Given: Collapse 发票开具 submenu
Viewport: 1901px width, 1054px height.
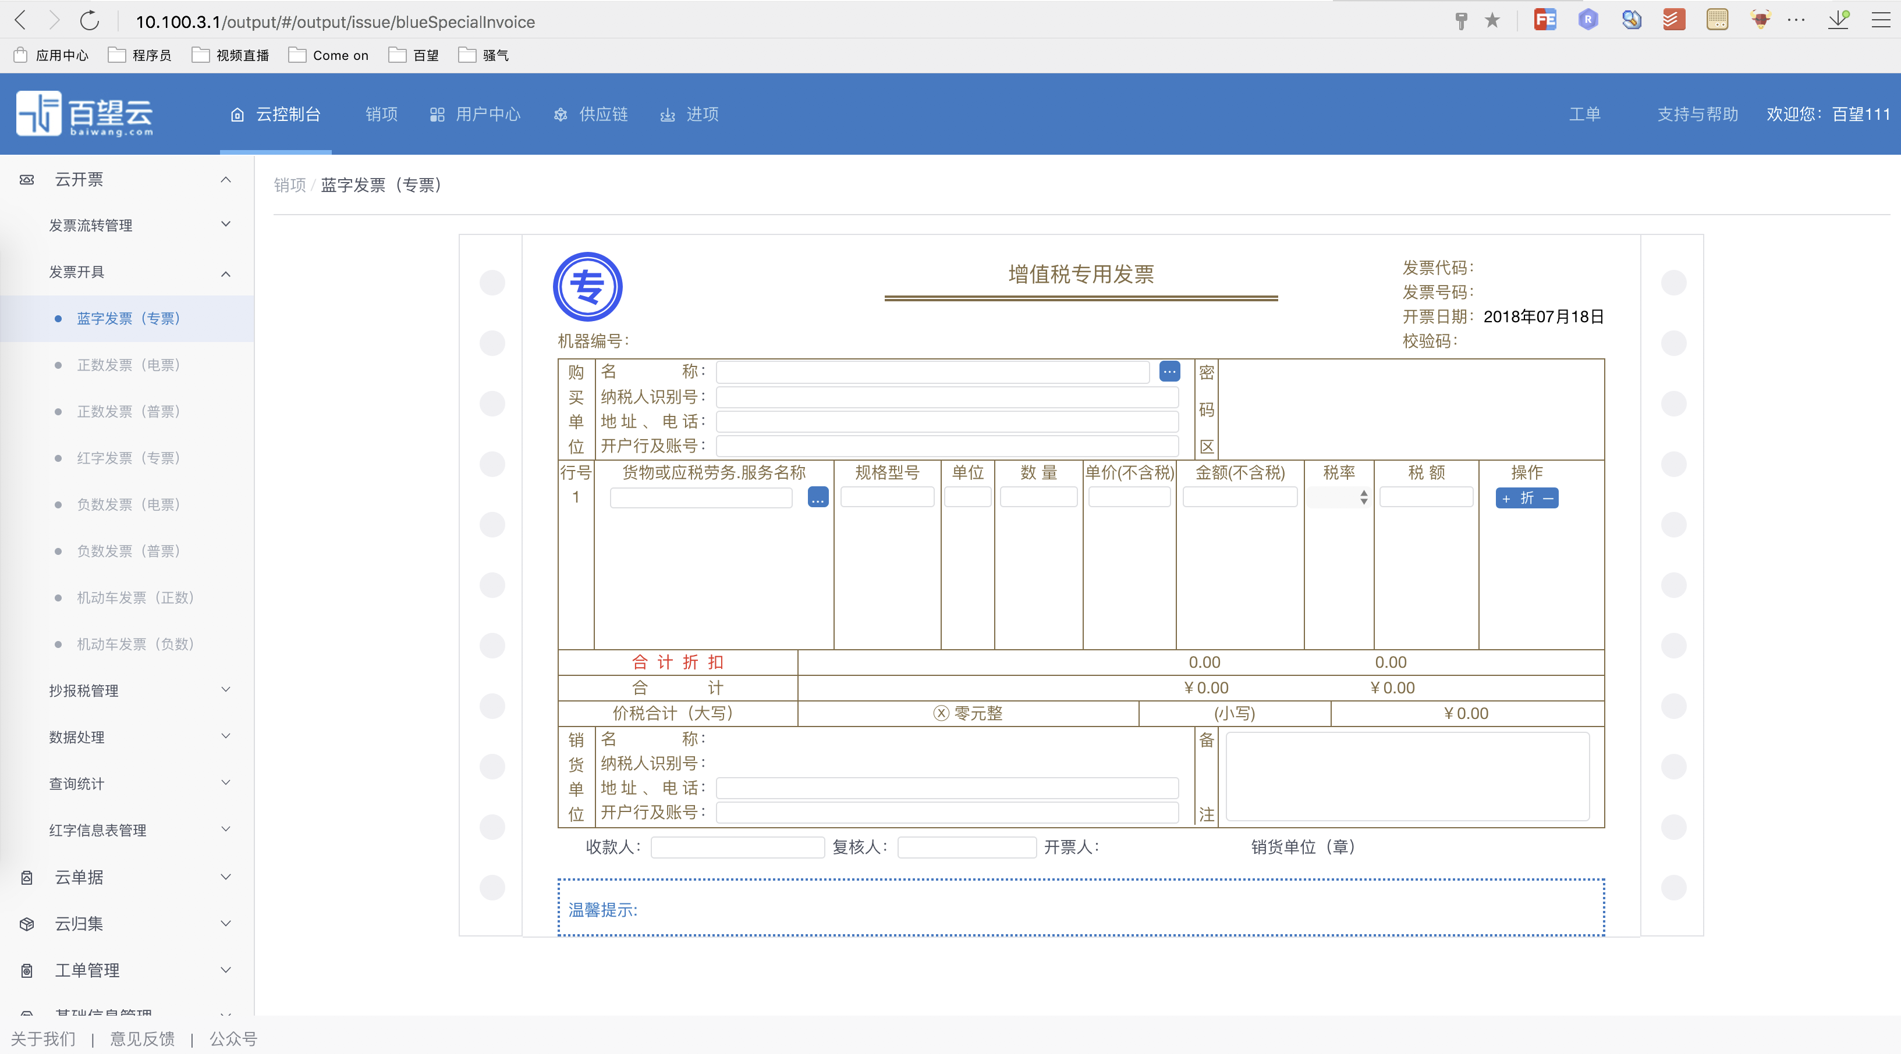Looking at the screenshot, I should [226, 273].
